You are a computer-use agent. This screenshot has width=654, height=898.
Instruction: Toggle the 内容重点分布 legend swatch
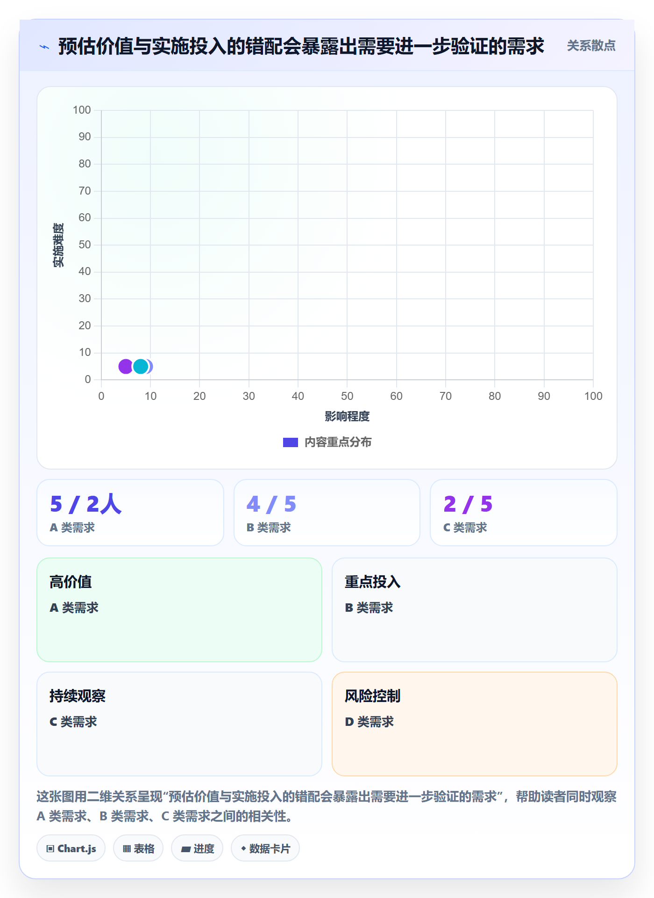(x=290, y=442)
